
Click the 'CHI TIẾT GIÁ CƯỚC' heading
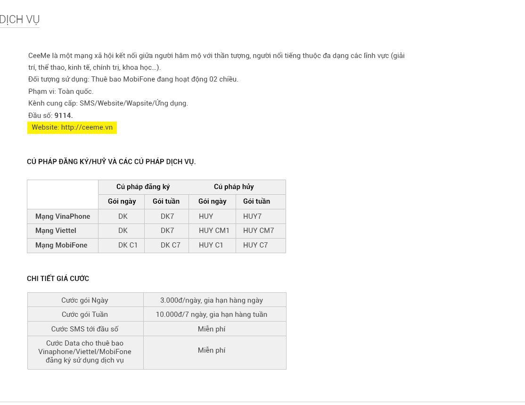coord(58,279)
